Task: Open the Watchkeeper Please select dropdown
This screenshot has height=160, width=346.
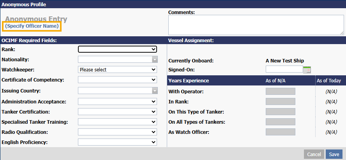Action: (x=117, y=69)
